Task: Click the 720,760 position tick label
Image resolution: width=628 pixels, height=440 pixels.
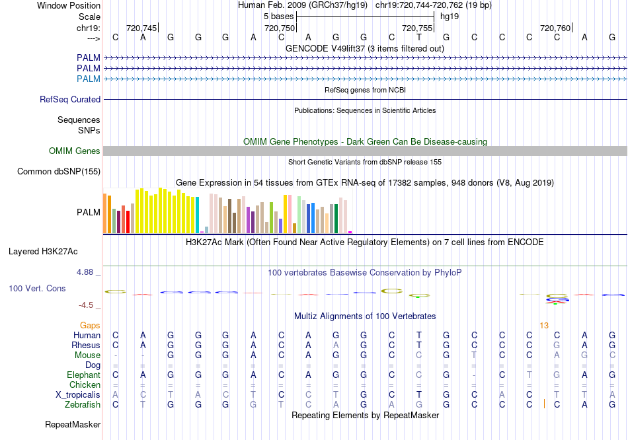Action: 555,28
